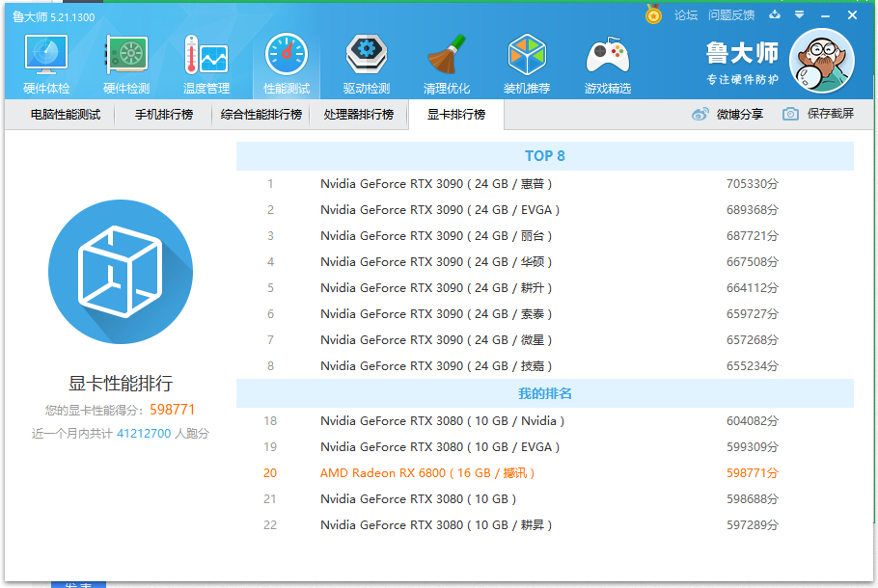Screen dimensions: 878x588
Task: Switch to 综合性能排行榜 tab
Action: click(261, 115)
